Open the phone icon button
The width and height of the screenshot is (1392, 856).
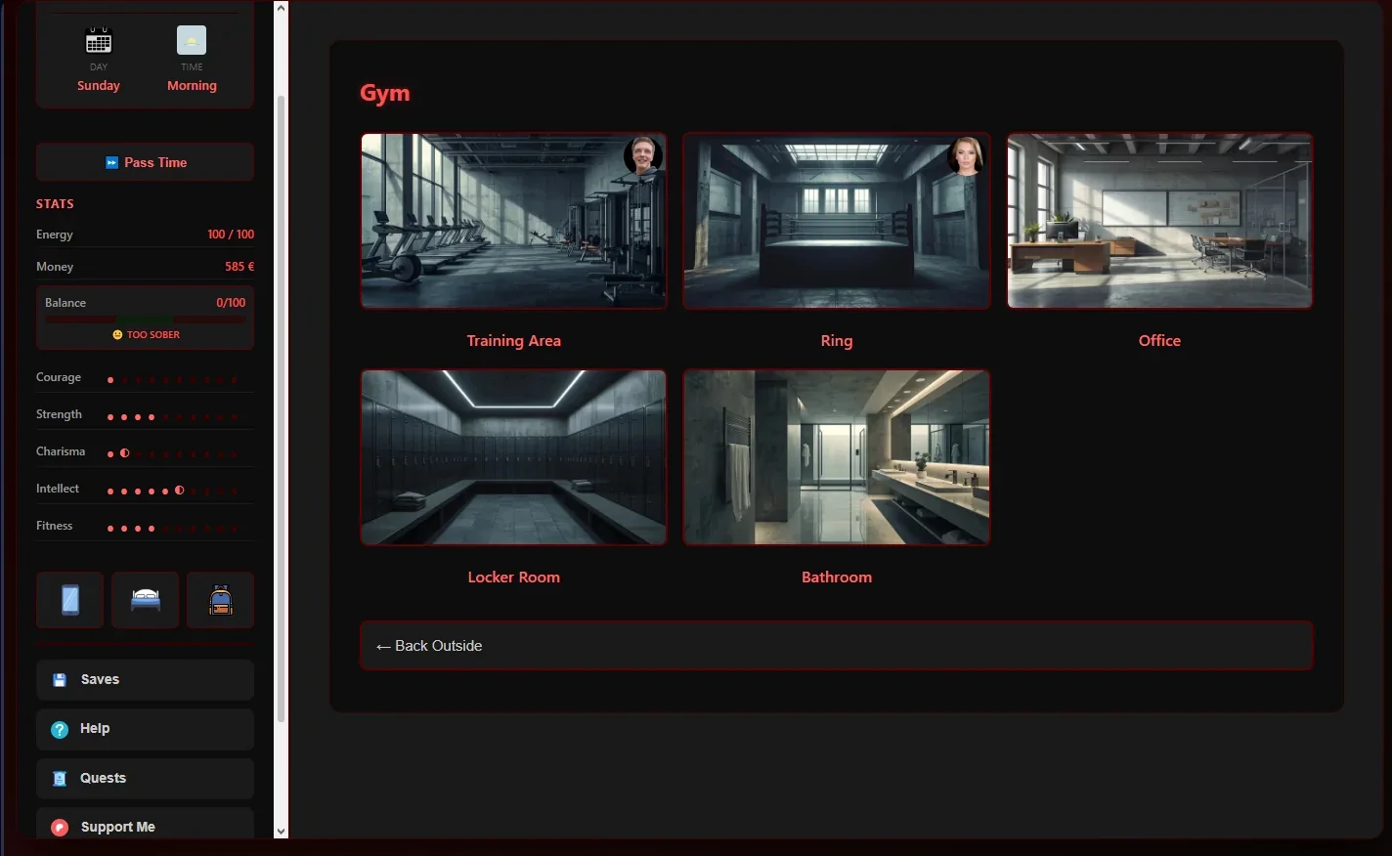pos(70,600)
